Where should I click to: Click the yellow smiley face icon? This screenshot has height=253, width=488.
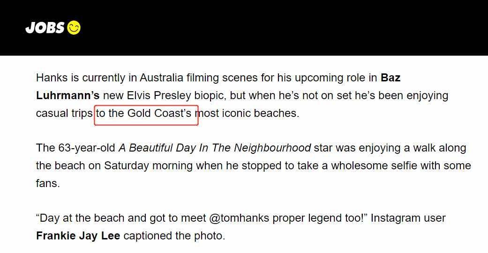point(74,28)
